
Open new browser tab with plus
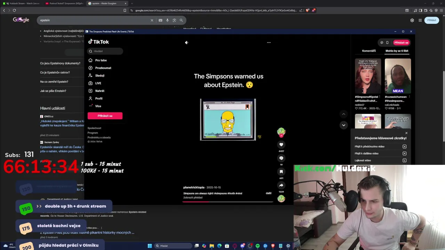coord(132,3)
